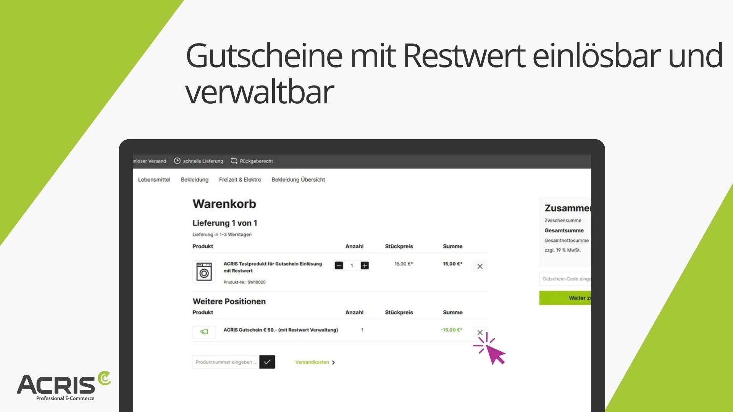
Task: Click the Gesamtsumme label
Action: [564, 230]
